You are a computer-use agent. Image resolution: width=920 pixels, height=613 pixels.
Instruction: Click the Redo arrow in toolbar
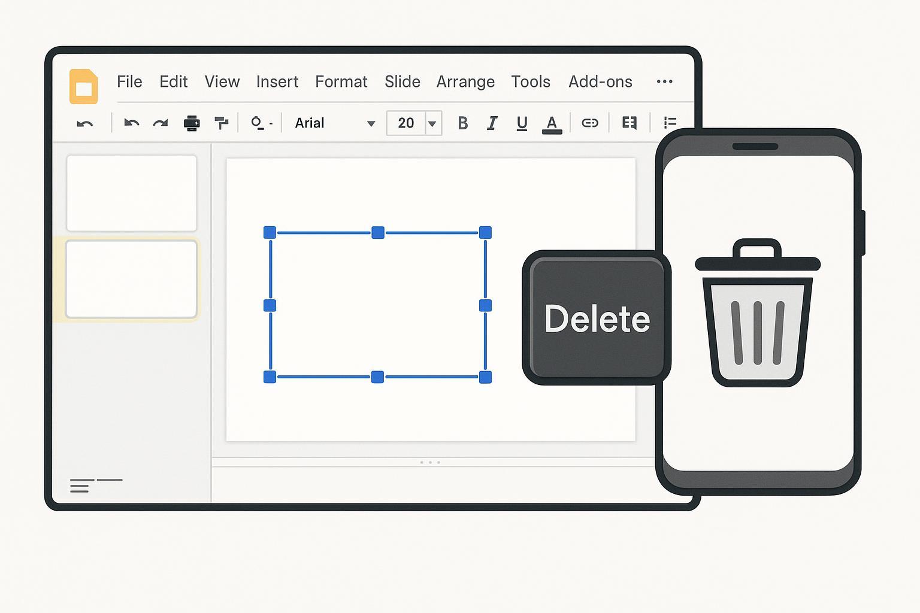[x=160, y=123]
